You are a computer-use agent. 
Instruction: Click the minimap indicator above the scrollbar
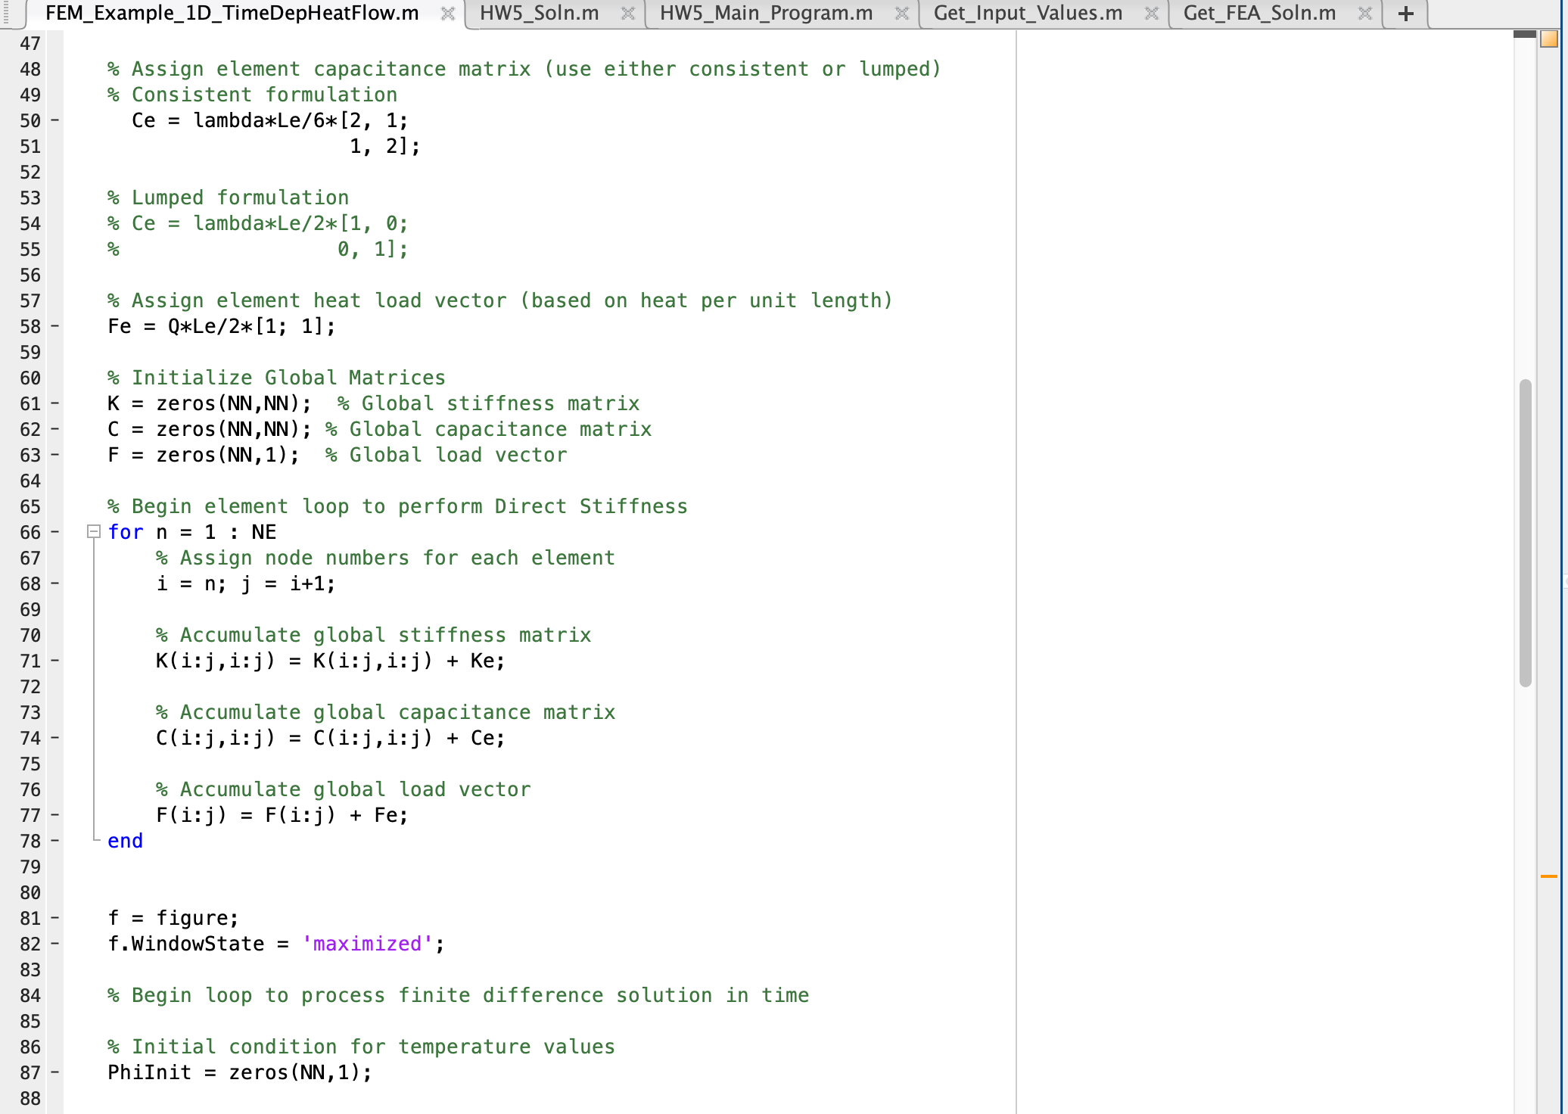1525,34
